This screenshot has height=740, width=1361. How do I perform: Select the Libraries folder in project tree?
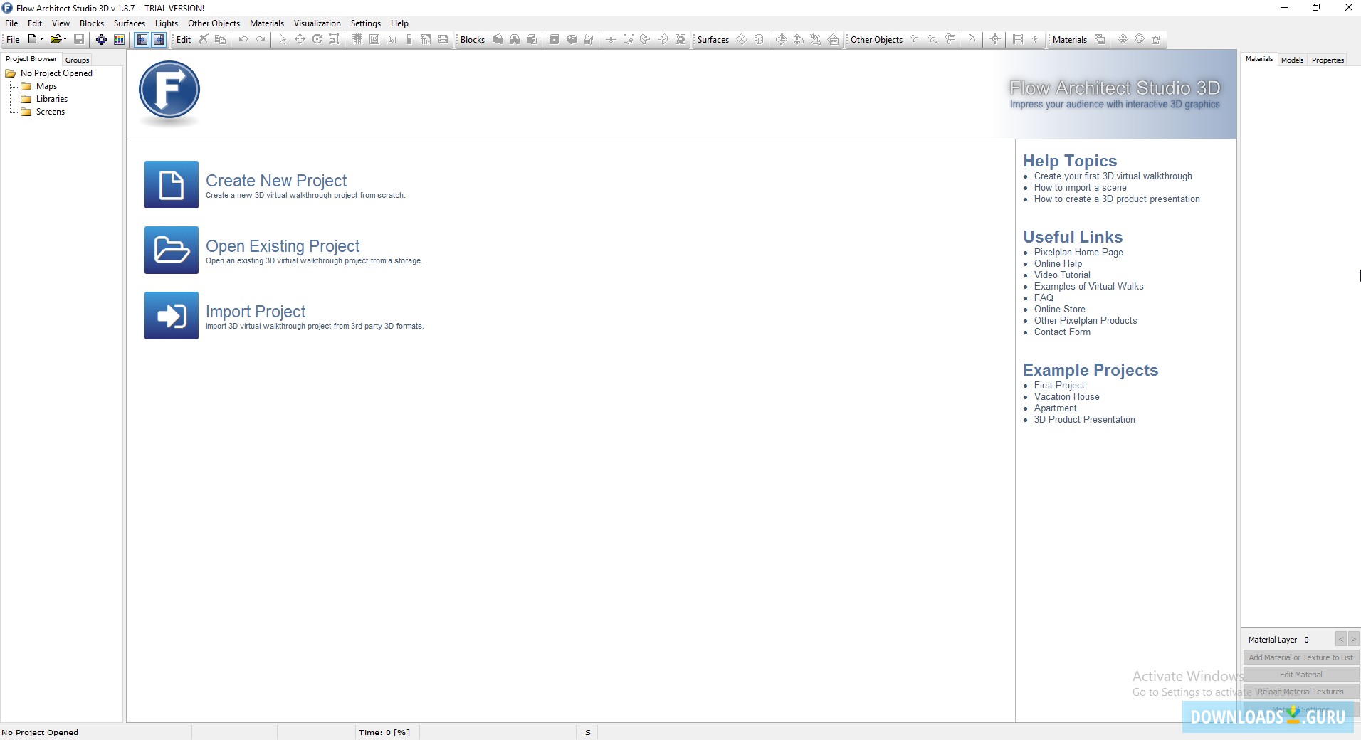pyautogui.click(x=52, y=99)
